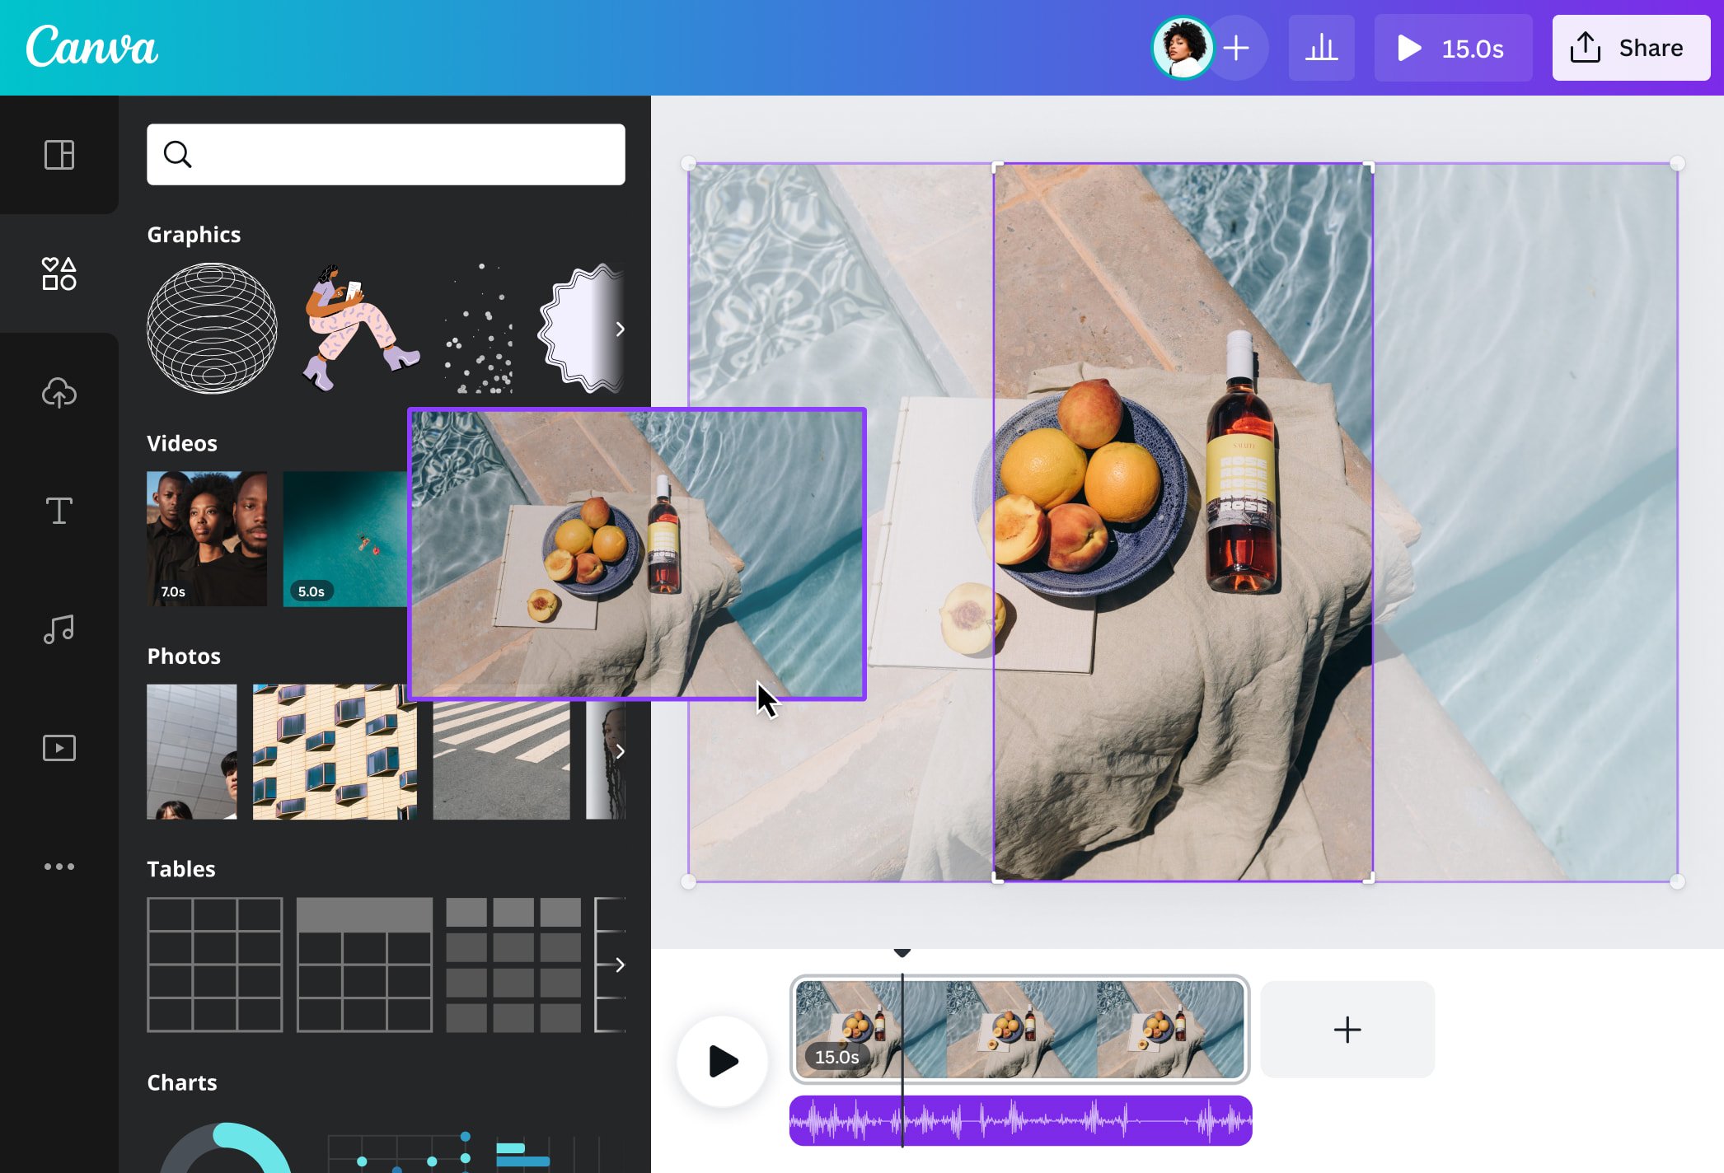Open the Audio panel
The width and height of the screenshot is (1724, 1173).
coord(59,629)
